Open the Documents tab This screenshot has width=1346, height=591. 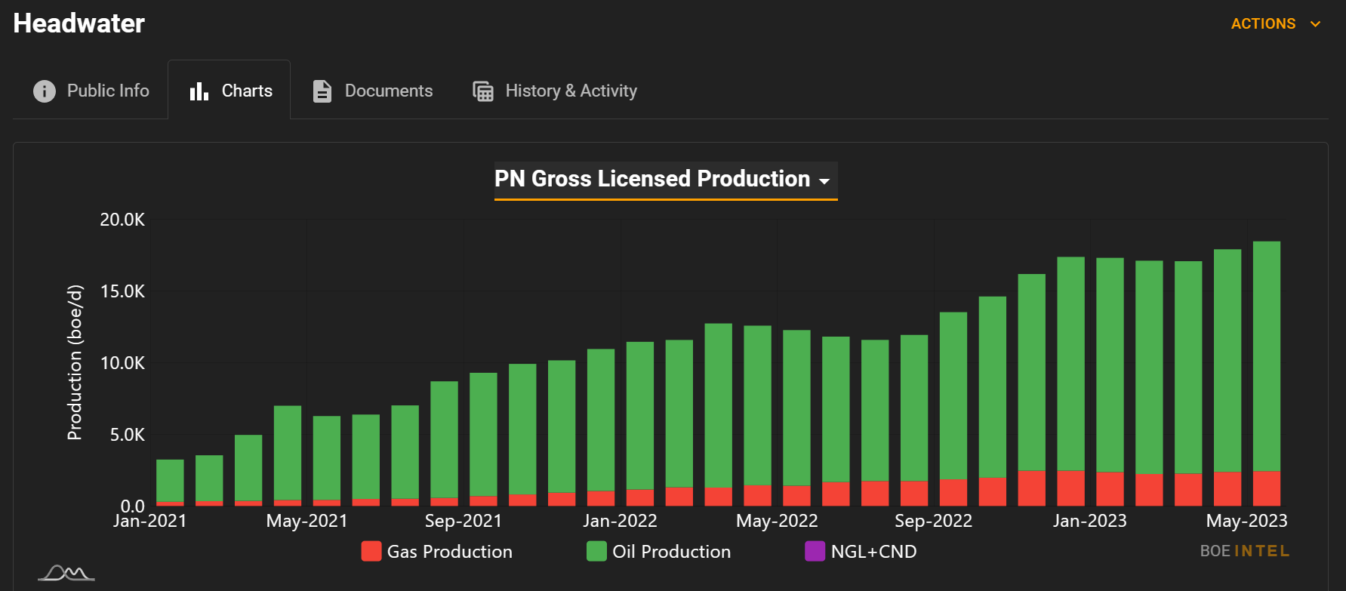(373, 91)
